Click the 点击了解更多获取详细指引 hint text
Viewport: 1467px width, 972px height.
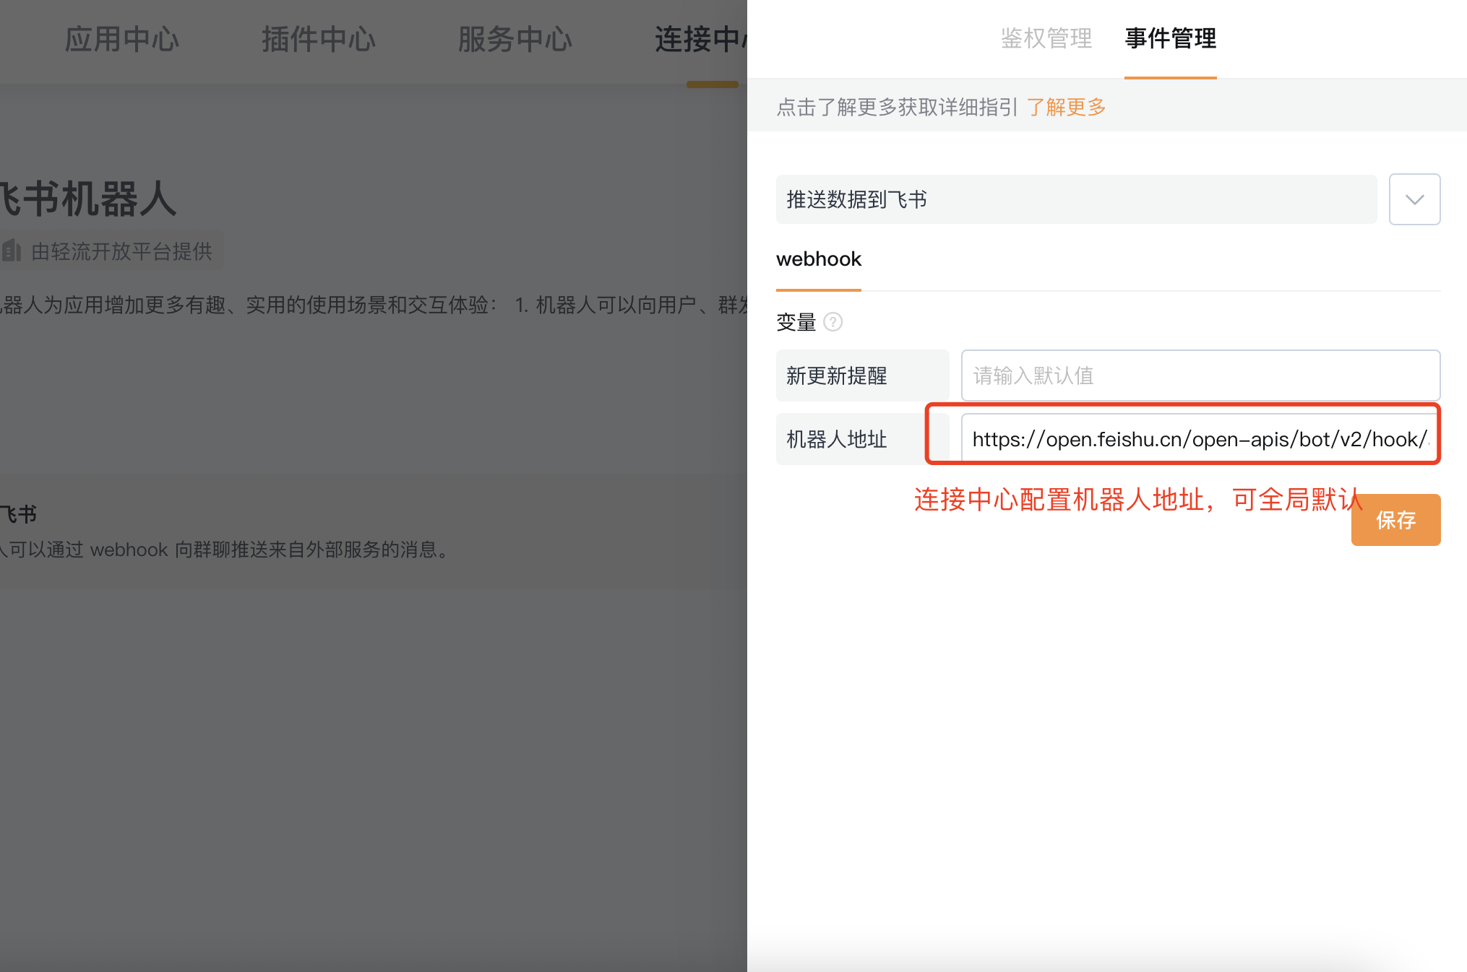click(898, 107)
